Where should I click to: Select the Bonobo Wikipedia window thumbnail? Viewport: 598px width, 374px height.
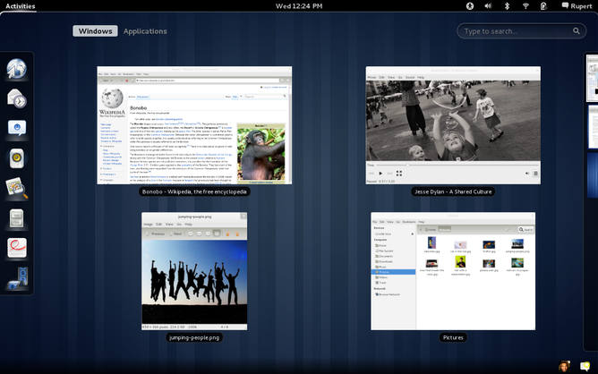pyautogui.click(x=194, y=125)
